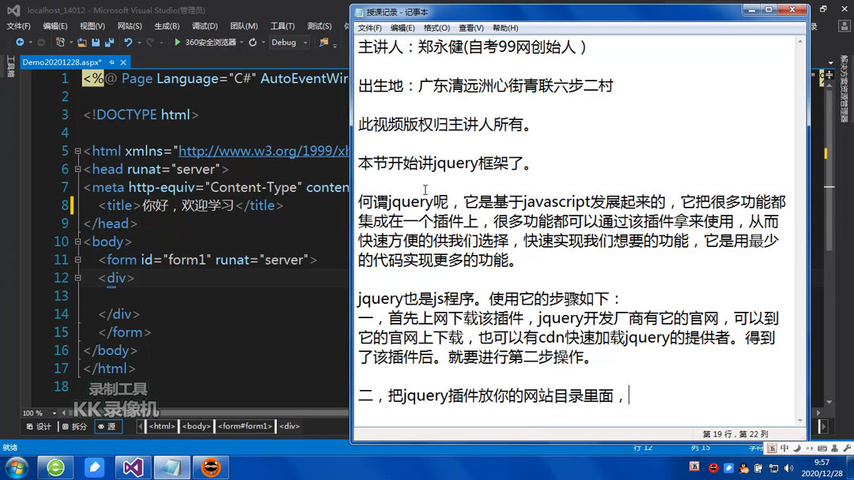Select <form#form1> in the tag breadcrumb
The width and height of the screenshot is (854, 480).
tap(245, 426)
